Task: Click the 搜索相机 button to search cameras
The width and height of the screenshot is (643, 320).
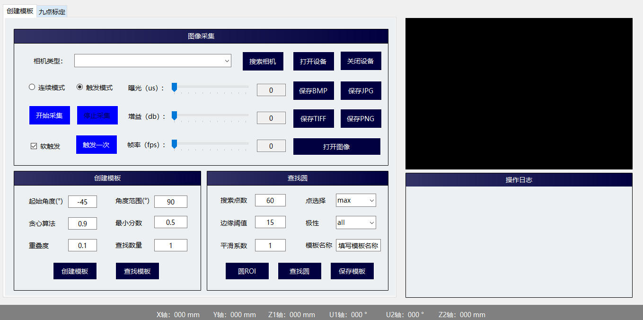Action: [263, 61]
